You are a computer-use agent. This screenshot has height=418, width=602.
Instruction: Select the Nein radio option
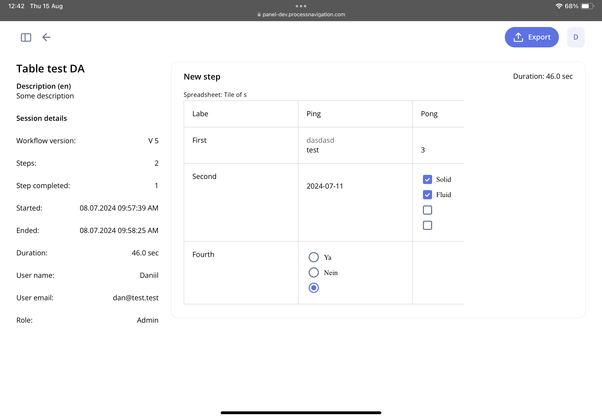click(313, 272)
